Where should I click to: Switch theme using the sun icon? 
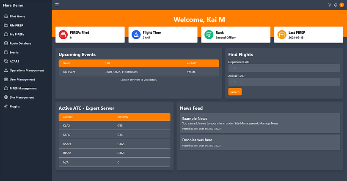[330, 5]
